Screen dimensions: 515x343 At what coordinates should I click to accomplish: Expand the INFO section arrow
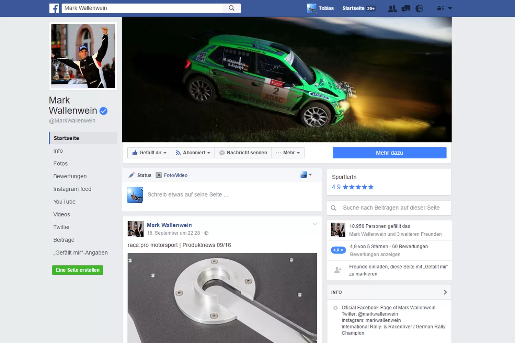445,292
